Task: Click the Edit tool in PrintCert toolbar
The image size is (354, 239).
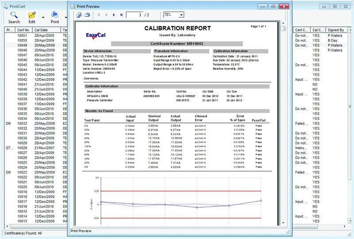Action: [32, 18]
